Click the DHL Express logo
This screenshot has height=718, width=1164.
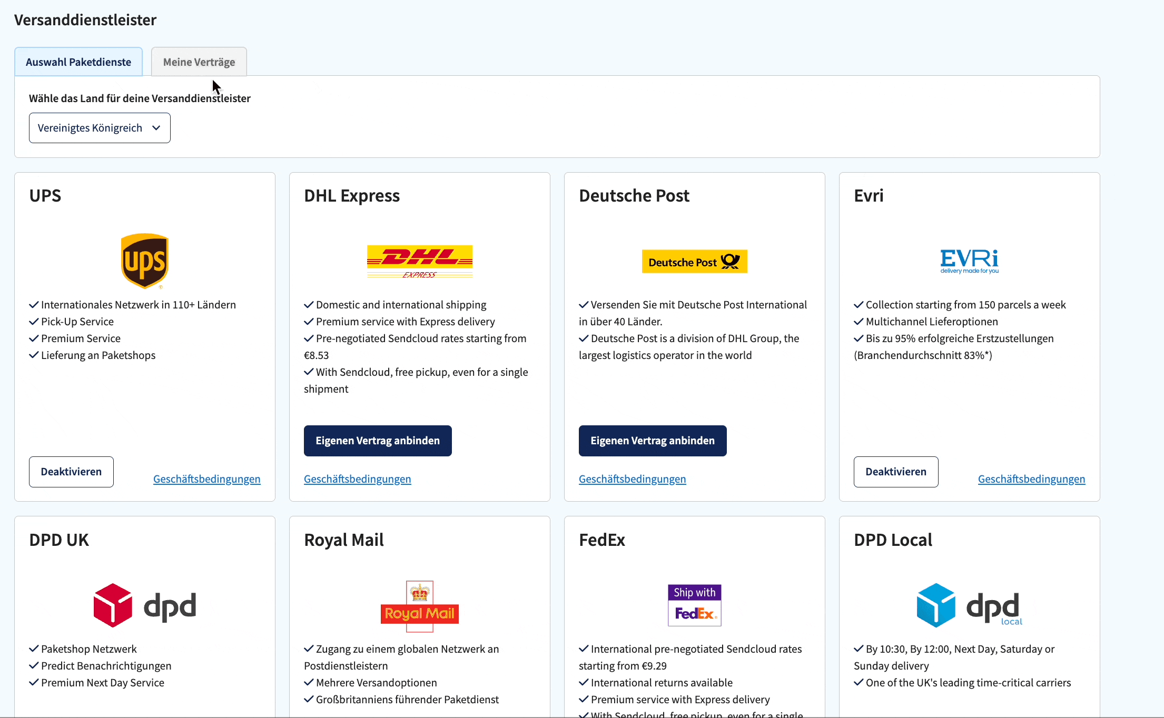[420, 261]
